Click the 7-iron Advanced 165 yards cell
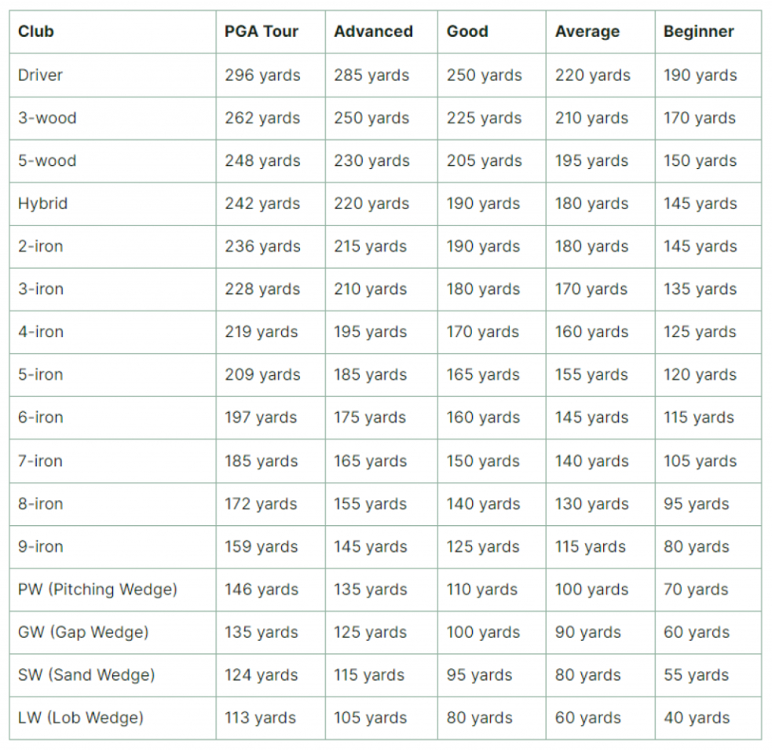This screenshot has height=750, width=772. [381, 461]
